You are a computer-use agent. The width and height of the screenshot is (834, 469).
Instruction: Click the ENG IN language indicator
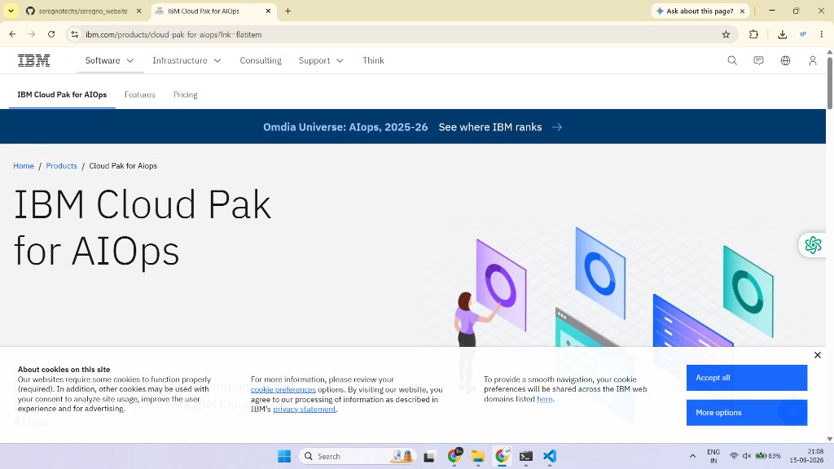click(713, 456)
